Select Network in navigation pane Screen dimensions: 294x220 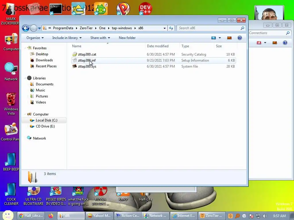tap(39, 138)
